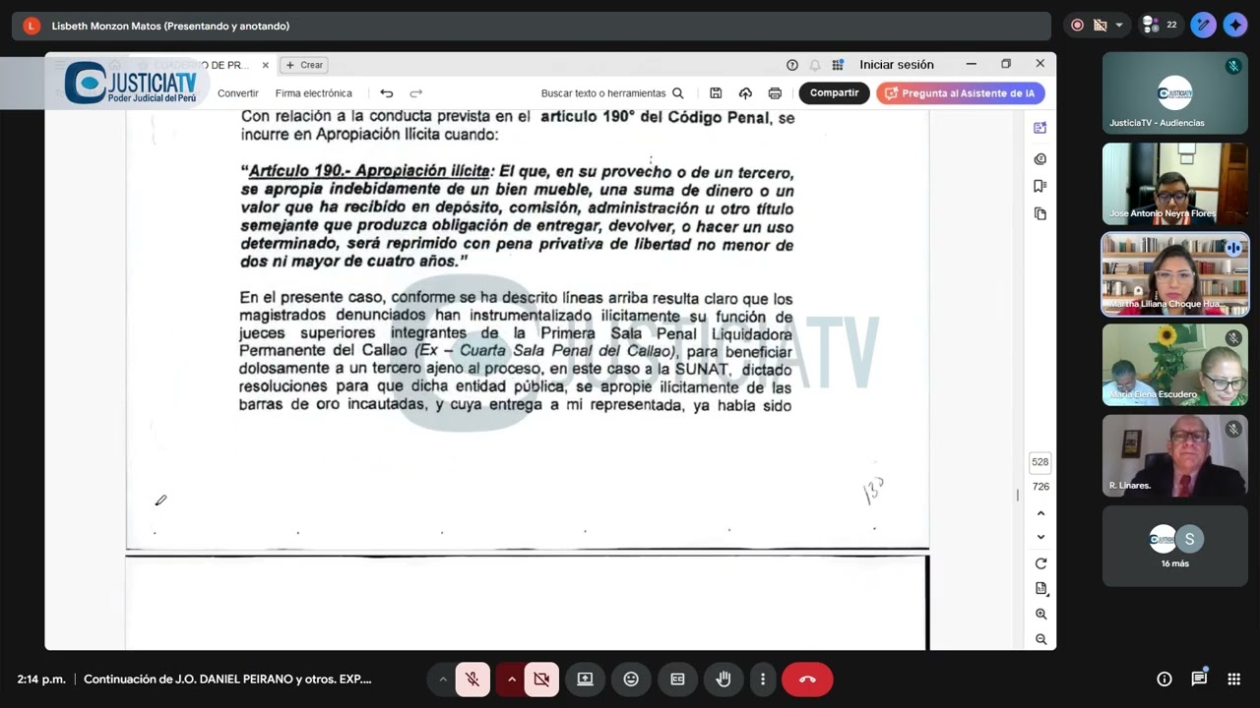The image size is (1260, 708).
Task: Toggle the microphone mute button
Action: coord(472,678)
